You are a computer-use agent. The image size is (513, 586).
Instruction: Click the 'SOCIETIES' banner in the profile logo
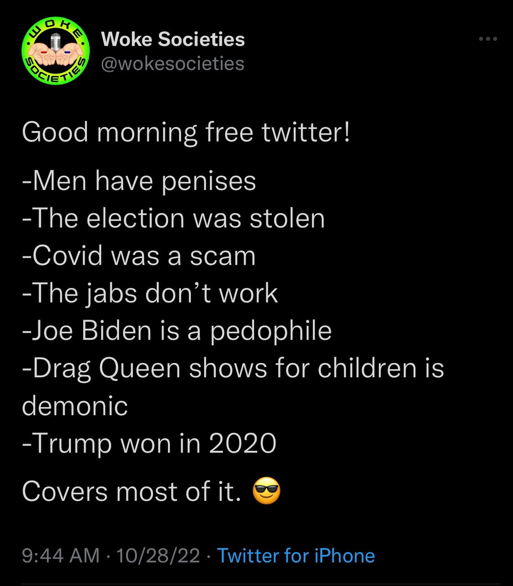click(55, 73)
